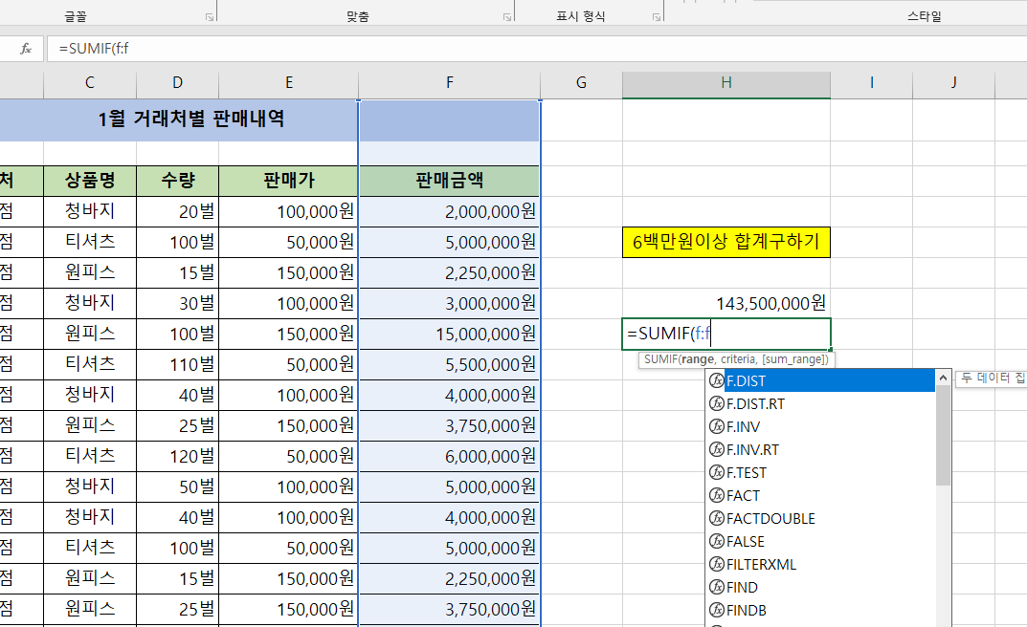Click the quantity cell 50벌
This screenshot has height=627, width=1027.
177,486
